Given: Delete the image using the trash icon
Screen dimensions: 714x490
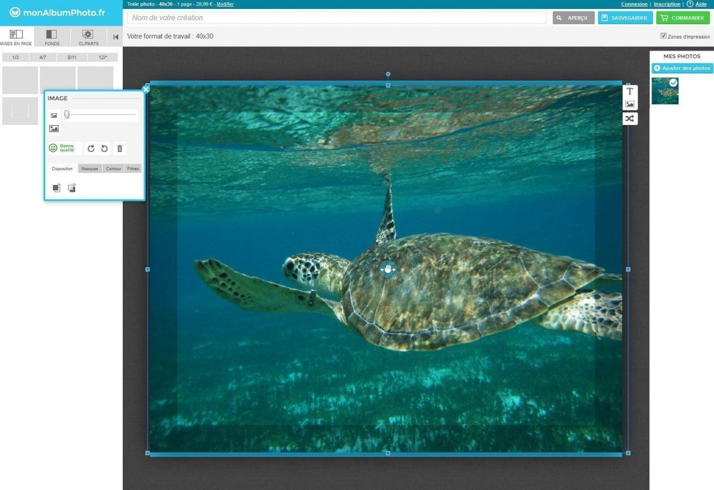Looking at the screenshot, I should point(119,148).
